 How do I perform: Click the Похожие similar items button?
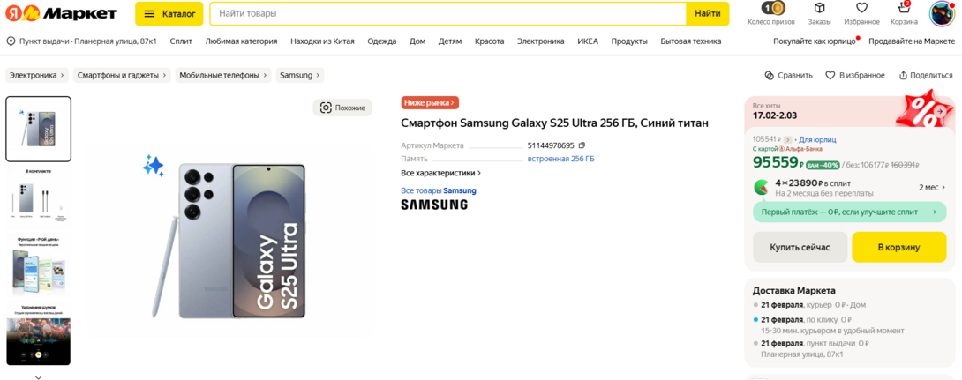pyautogui.click(x=342, y=108)
